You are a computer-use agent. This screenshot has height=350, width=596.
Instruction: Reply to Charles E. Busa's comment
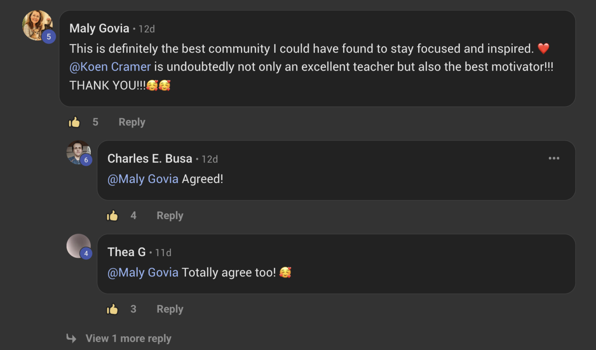point(170,215)
